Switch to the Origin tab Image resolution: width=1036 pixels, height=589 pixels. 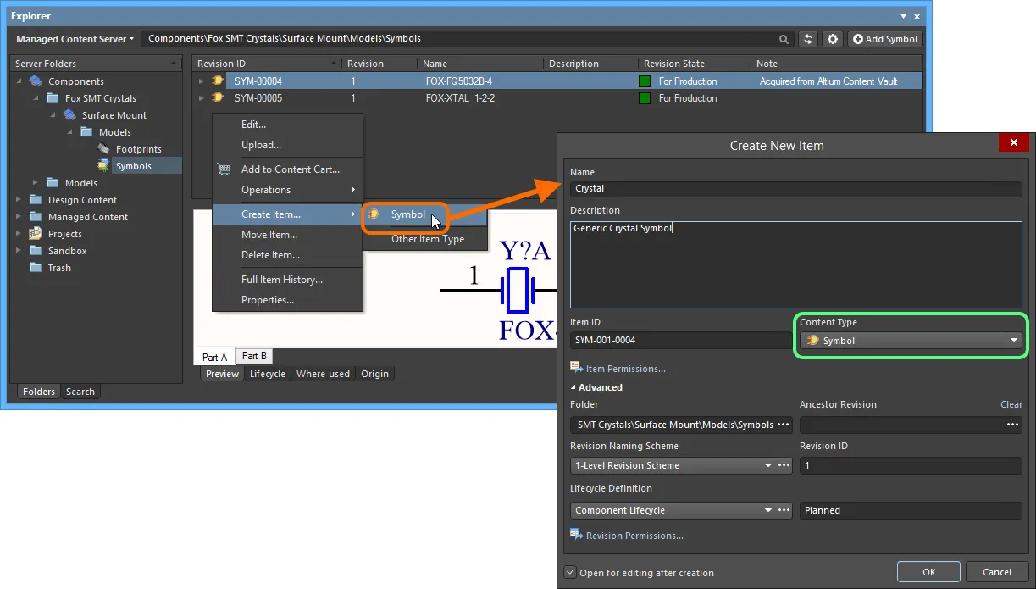(374, 374)
